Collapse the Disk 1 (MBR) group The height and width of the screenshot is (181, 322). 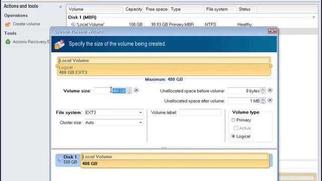click(x=314, y=17)
